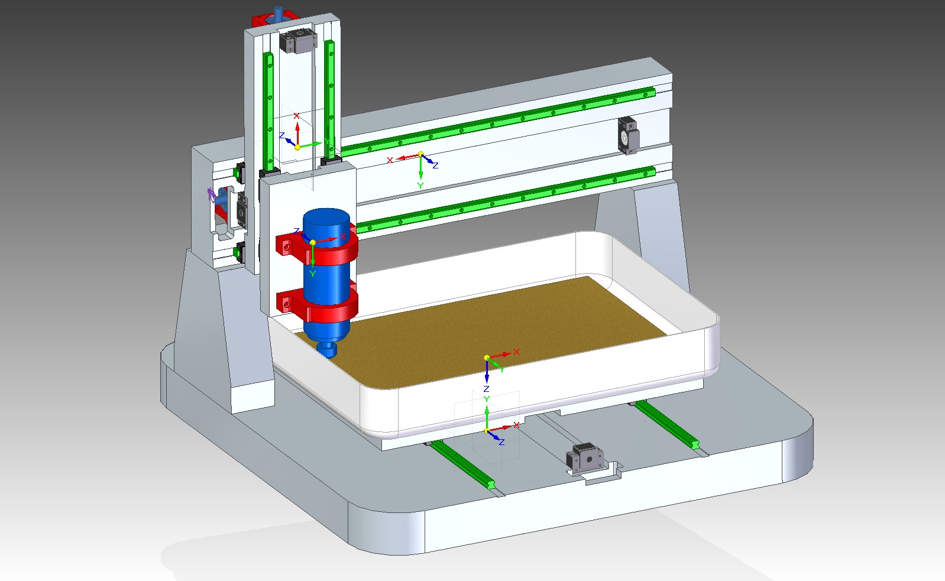Click the coordinate origin beneath the tray

pyautogui.click(x=487, y=430)
